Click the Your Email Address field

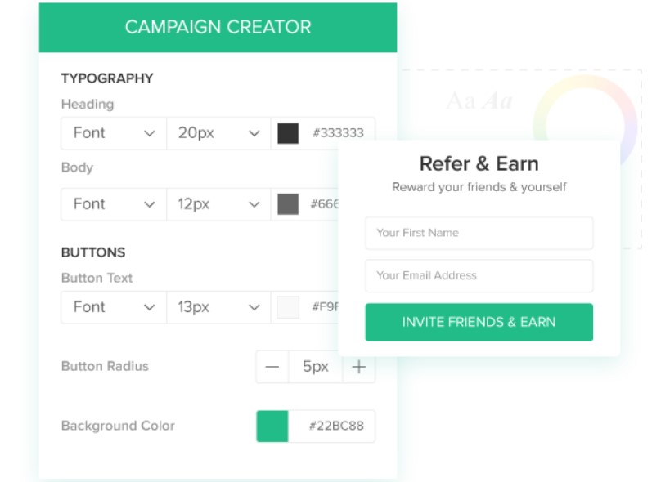point(479,275)
